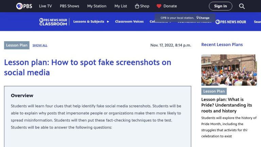The width and height of the screenshot is (261, 147).
Task: Open My List page
Action: (x=121, y=6)
